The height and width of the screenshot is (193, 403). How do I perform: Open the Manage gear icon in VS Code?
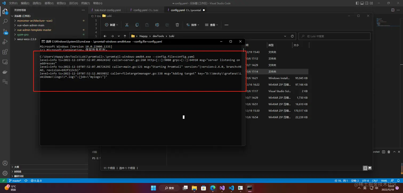(x=5, y=173)
